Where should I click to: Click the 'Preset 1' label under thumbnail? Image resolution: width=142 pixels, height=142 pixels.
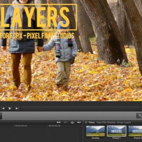click(116, 138)
